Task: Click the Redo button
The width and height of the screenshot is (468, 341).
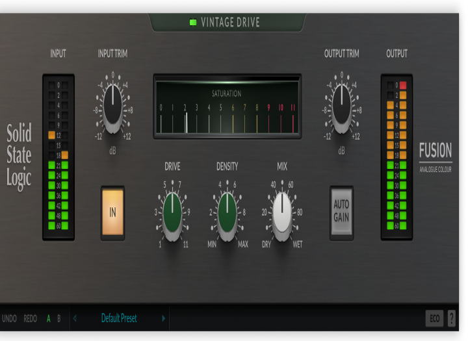Action: (x=30, y=319)
